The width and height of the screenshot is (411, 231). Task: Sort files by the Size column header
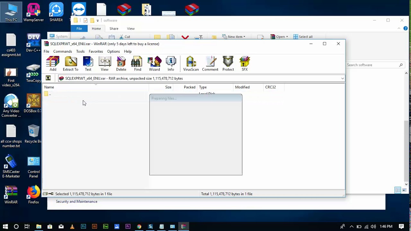pos(161,87)
